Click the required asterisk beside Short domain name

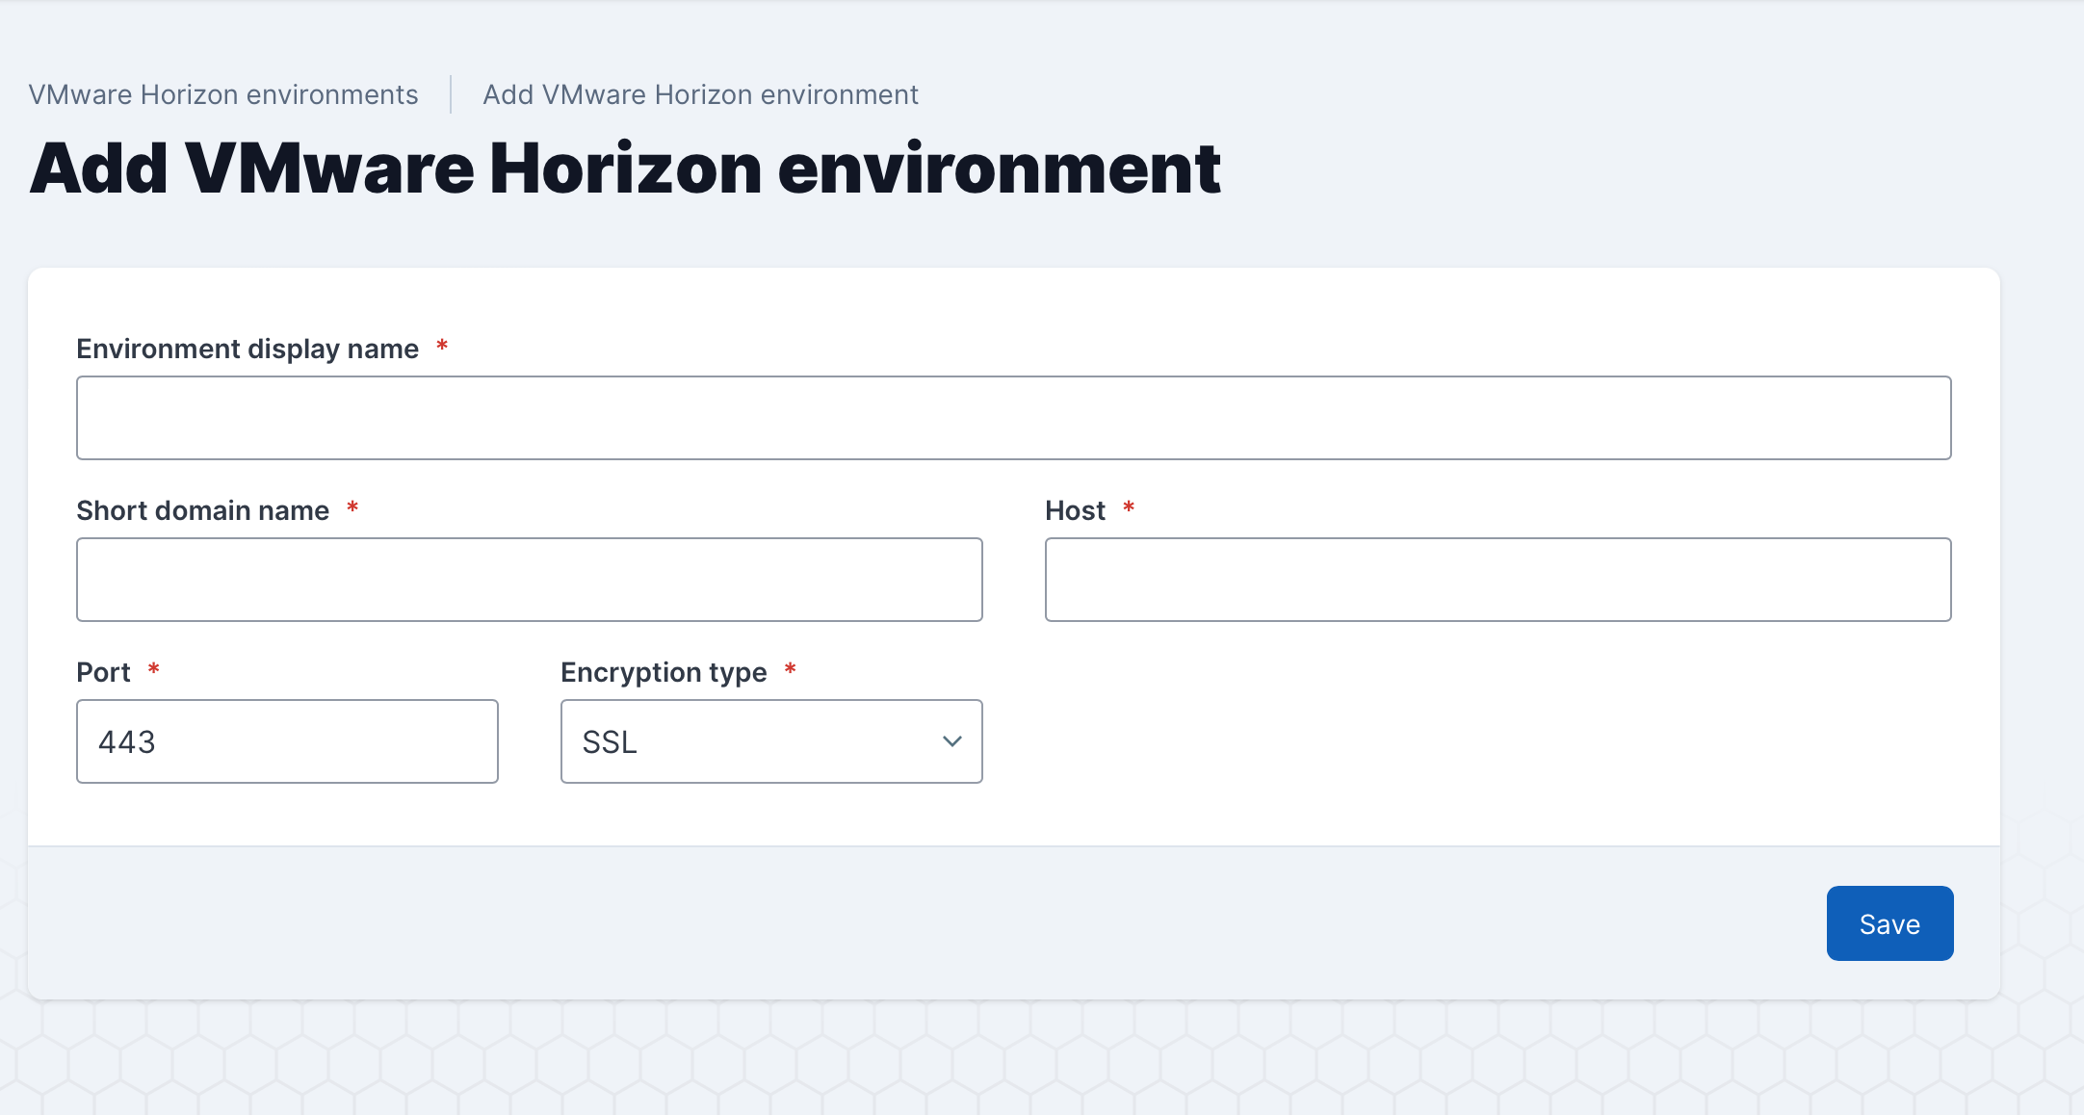(352, 506)
